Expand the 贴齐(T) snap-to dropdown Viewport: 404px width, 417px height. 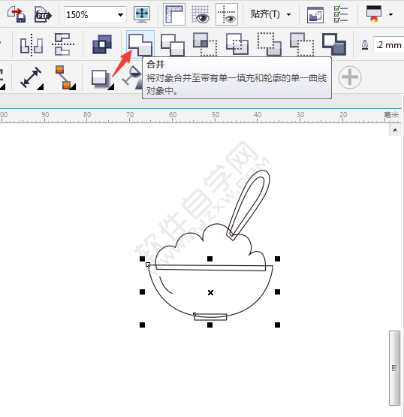pos(270,14)
